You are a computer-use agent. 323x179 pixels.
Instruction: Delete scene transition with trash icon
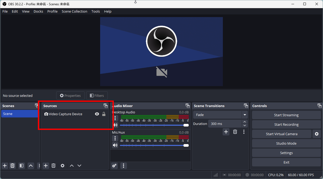[235, 132]
